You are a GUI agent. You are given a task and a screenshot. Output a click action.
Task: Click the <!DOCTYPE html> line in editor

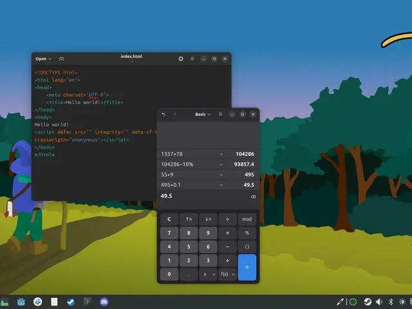point(56,73)
